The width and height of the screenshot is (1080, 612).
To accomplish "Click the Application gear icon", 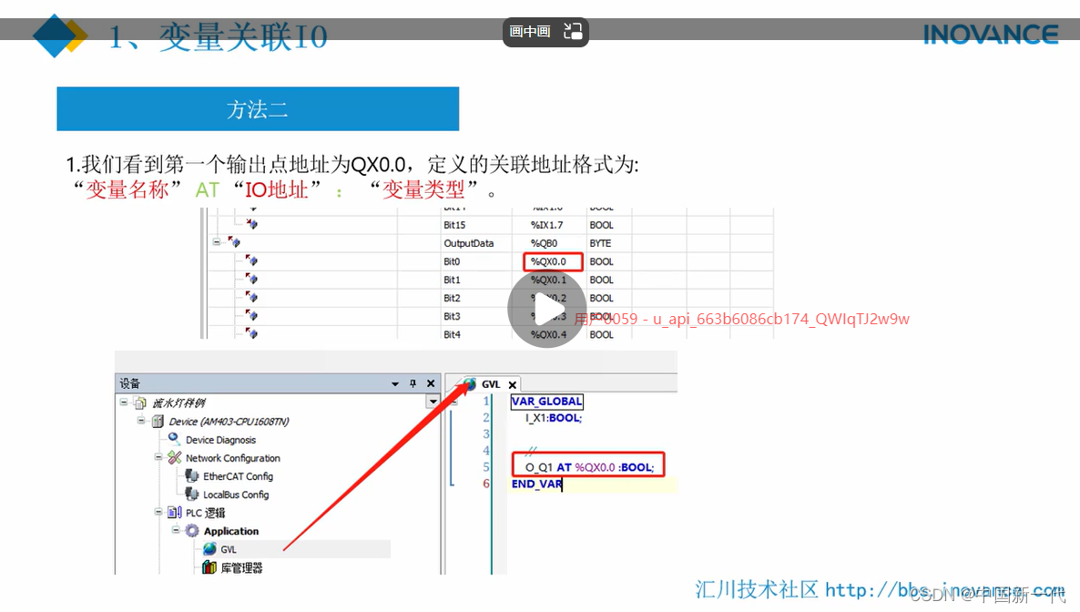I will 192,531.
